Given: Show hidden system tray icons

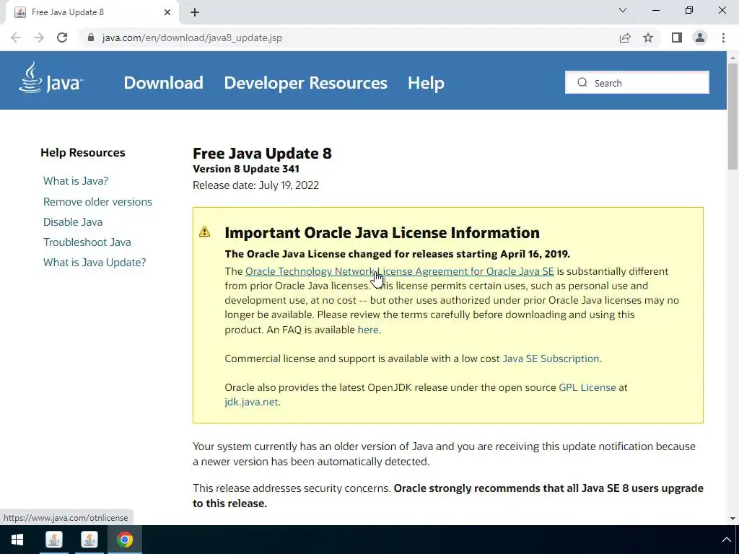Looking at the screenshot, I should 726,540.
